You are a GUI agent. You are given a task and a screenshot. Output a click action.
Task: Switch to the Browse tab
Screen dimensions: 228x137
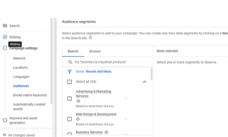coord(95,51)
